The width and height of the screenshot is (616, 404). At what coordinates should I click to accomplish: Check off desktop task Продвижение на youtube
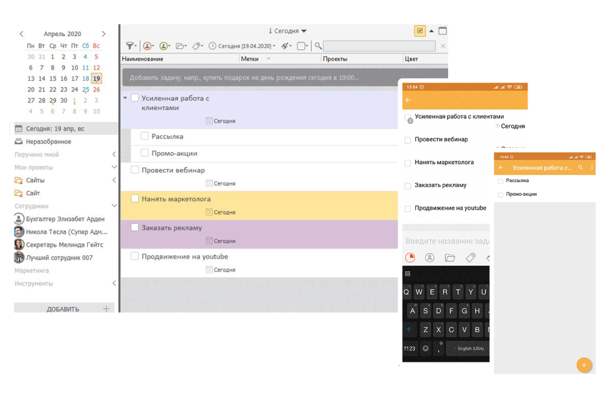click(x=135, y=256)
